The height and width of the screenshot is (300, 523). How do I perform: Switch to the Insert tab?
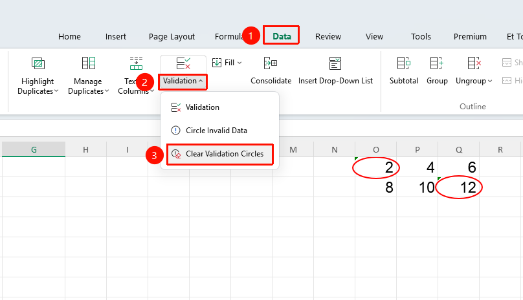116,37
